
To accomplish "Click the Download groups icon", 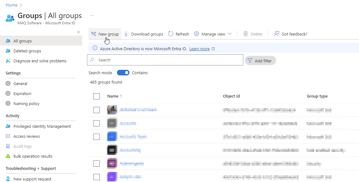I will pos(126,34).
